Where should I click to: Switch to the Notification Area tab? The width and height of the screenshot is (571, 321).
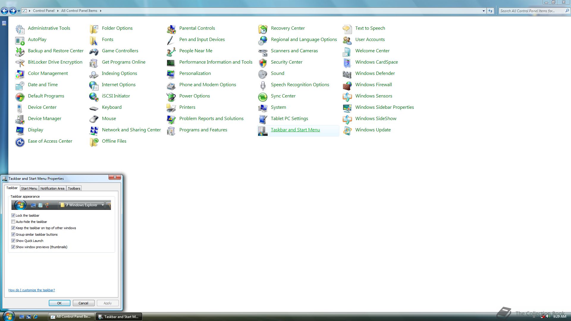tap(52, 188)
